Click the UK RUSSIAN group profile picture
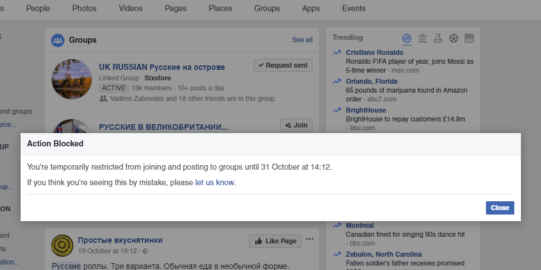The width and height of the screenshot is (541, 270). (x=72, y=79)
